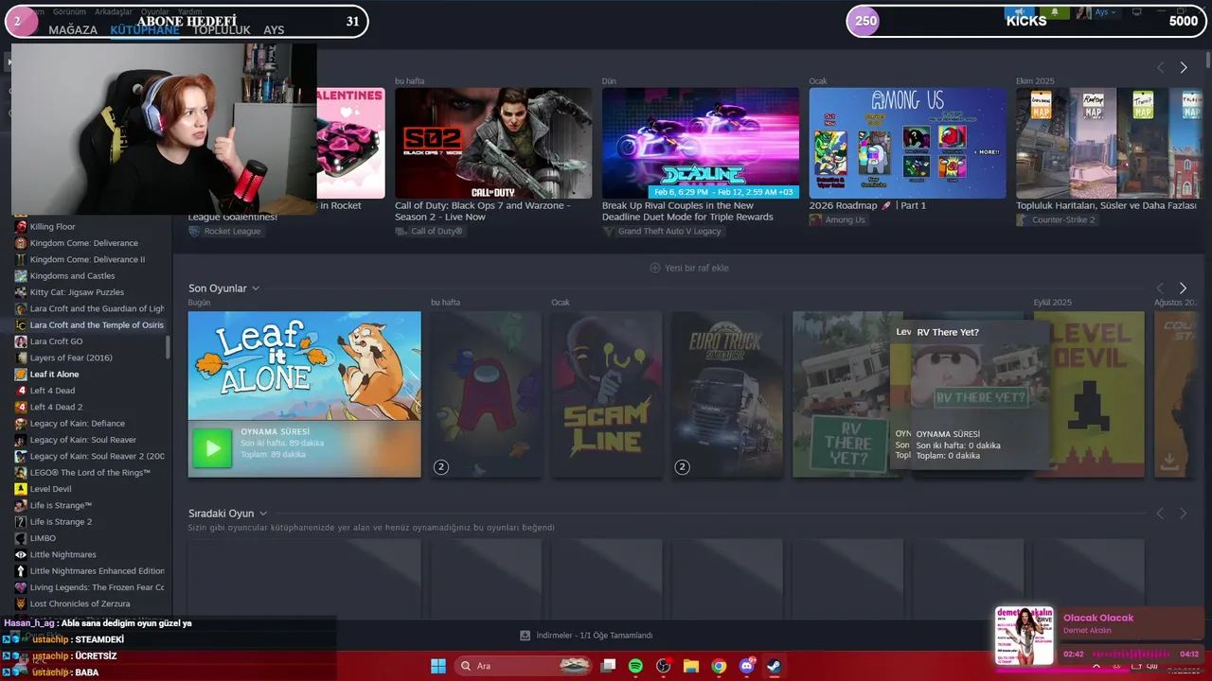
Task: Click the LEGO Lord of the Rings icon
Action: [21, 473]
